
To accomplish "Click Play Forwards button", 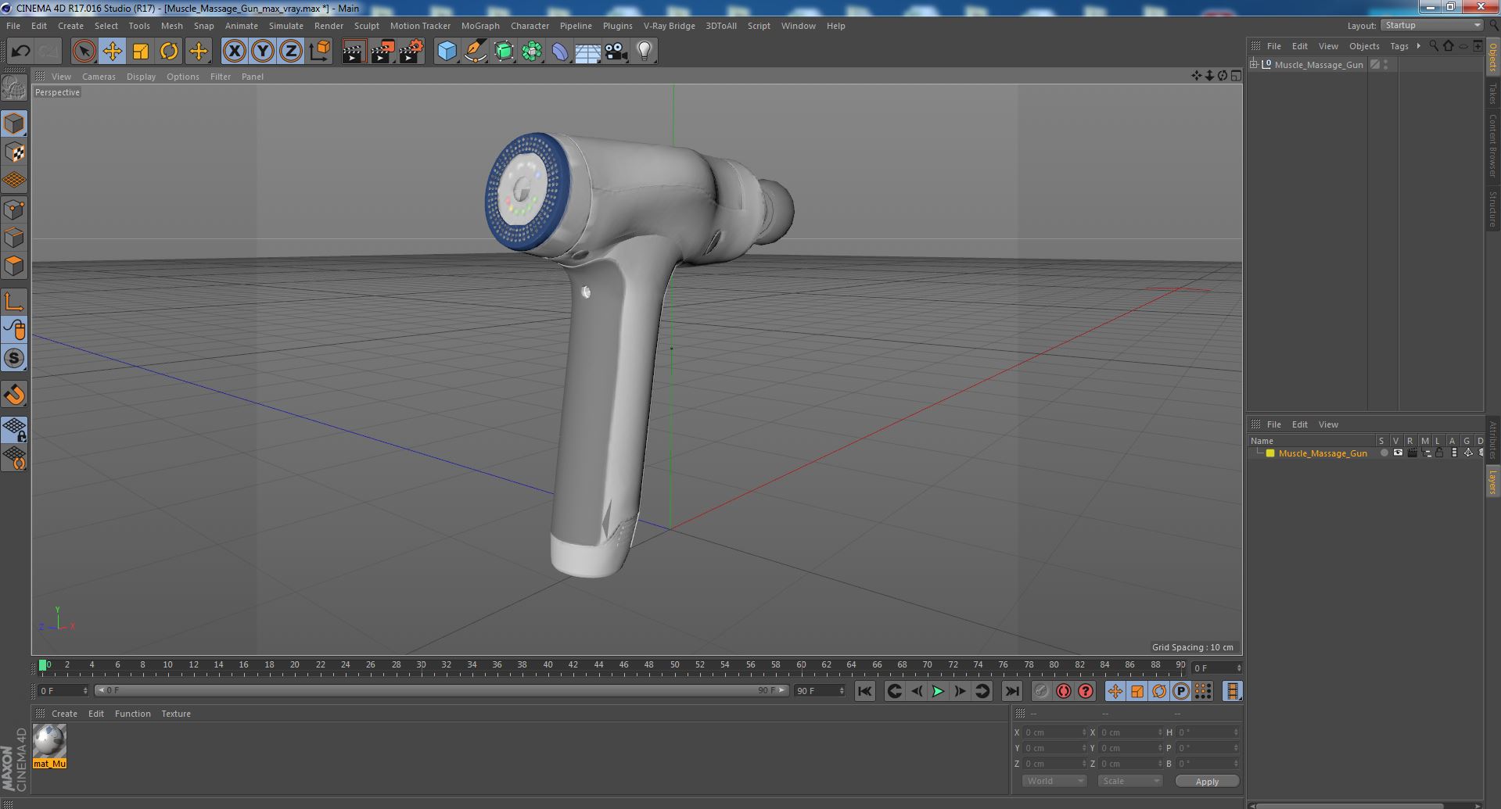I will (938, 691).
